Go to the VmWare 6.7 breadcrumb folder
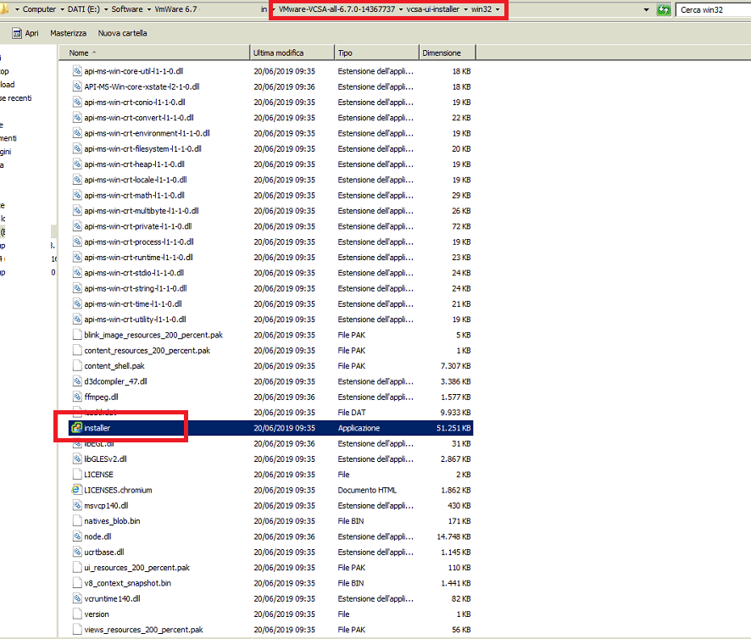 click(175, 9)
